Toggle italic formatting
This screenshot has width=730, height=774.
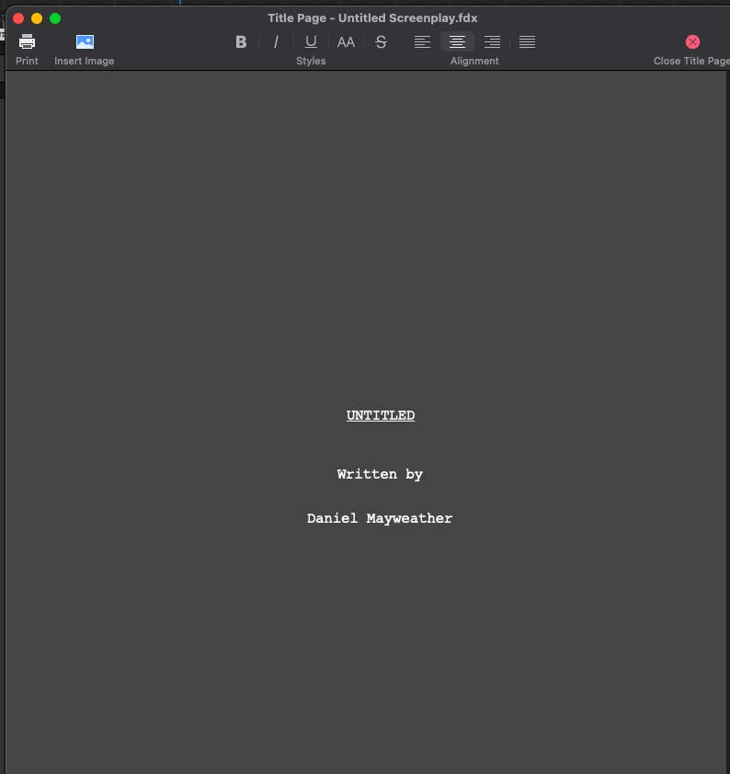[x=276, y=42]
